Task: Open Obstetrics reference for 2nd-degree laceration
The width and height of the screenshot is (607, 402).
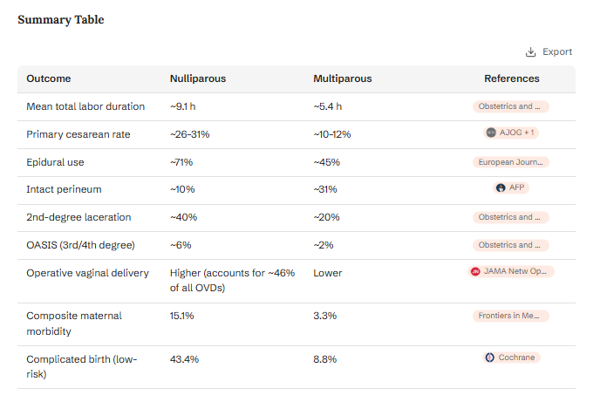Action: tap(510, 217)
